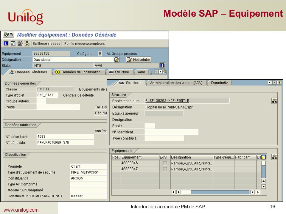Click the table vertical scroll up arrow
The height and width of the screenshot is (214, 286).
coord(264,181)
